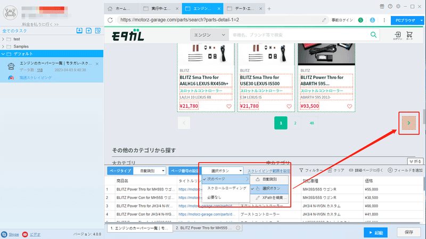The image size is (426, 239).
Task: Click the モタガレ site logo
Action: (128, 35)
